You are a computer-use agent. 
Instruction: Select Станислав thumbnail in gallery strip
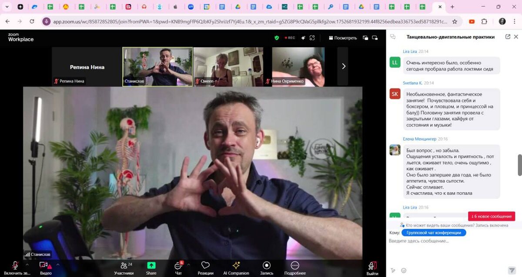click(x=157, y=66)
